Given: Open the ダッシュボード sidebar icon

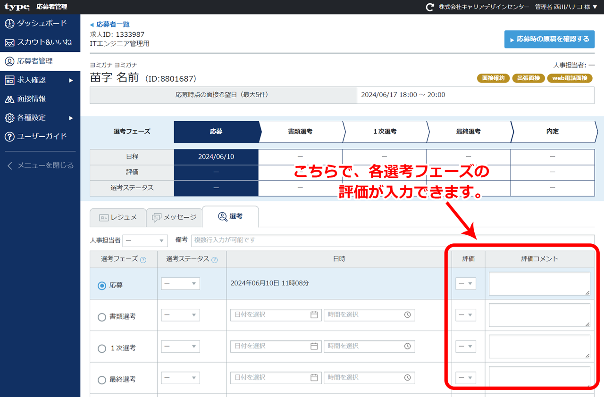Looking at the screenshot, I should point(9,23).
